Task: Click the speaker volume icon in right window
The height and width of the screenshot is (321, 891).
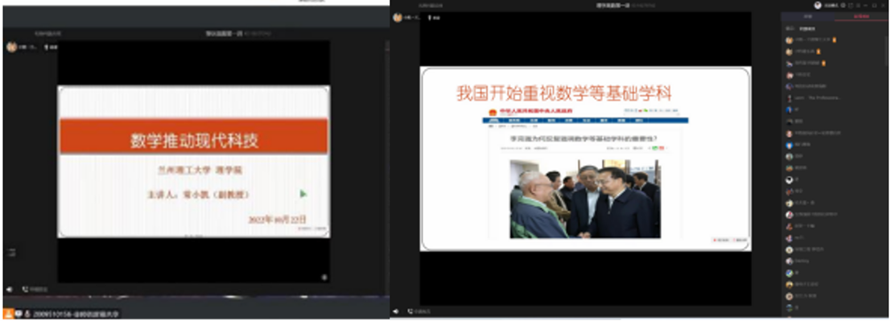Action: [x=395, y=311]
